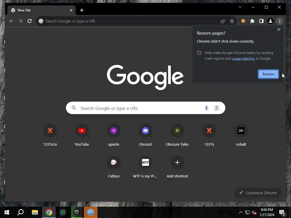Click the share page icon in address bar
291x218 pixels.
coord(223,21)
